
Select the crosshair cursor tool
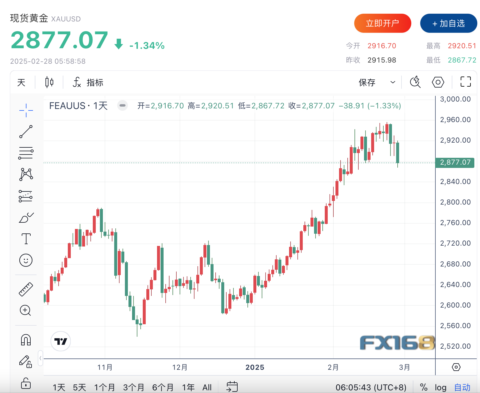click(x=26, y=110)
